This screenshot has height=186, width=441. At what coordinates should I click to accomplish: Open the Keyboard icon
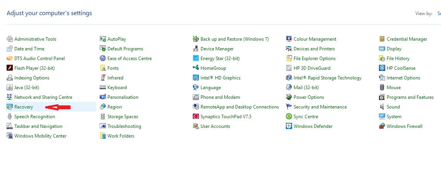pyautogui.click(x=103, y=87)
